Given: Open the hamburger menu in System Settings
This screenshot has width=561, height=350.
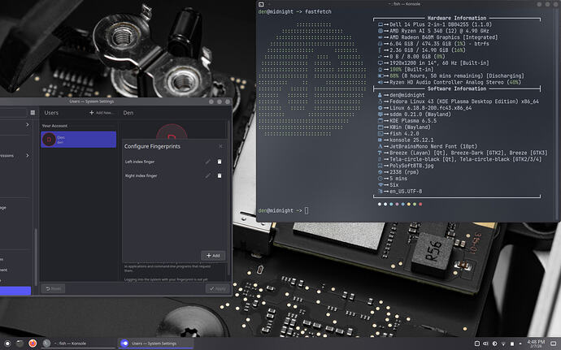Looking at the screenshot, I should [x=33, y=113].
